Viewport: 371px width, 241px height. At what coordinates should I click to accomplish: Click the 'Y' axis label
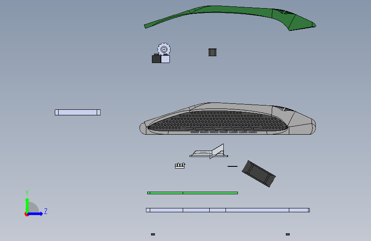click(x=27, y=193)
